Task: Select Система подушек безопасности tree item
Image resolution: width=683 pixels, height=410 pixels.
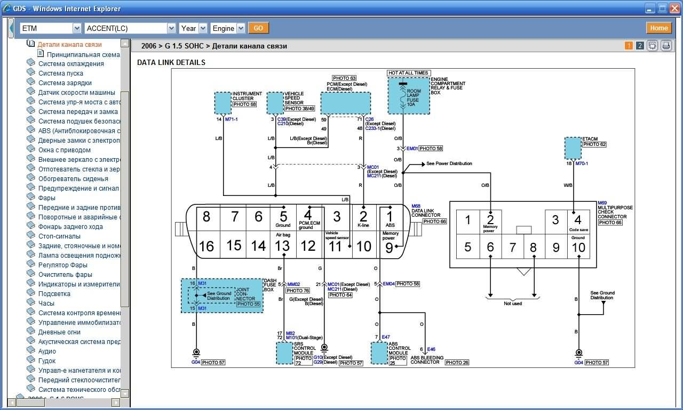Action: [79, 121]
